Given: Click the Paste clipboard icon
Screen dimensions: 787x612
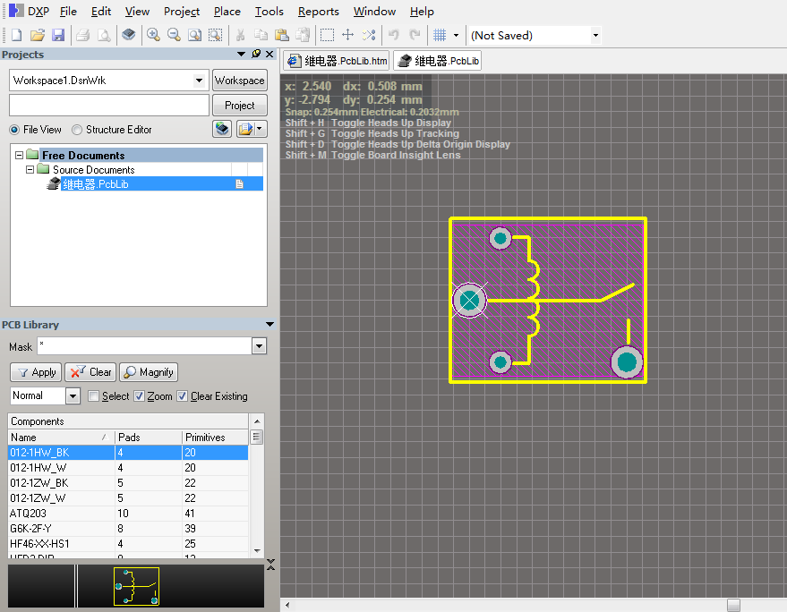Looking at the screenshot, I should coord(282,35).
